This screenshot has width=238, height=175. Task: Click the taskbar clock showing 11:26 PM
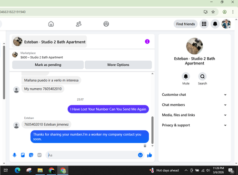(x=218, y=170)
